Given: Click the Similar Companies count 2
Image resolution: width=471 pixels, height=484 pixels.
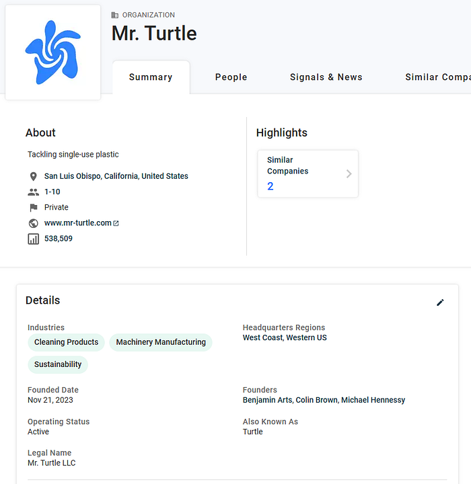Looking at the screenshot, I should 270,186.
